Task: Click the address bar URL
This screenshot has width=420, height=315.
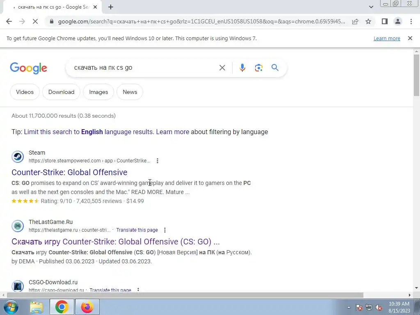Action: (x=201, y=21)
